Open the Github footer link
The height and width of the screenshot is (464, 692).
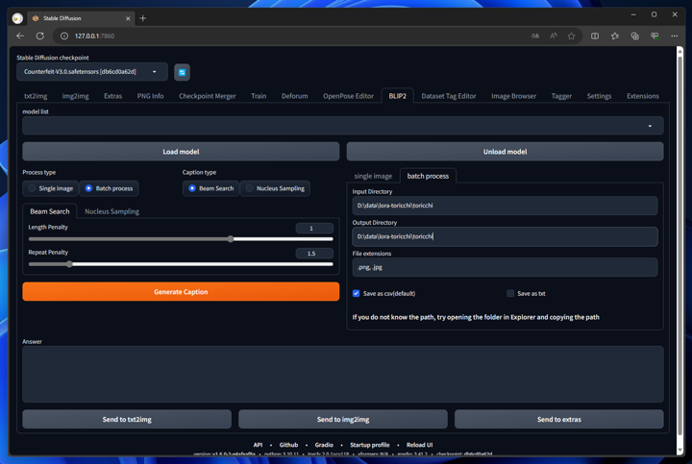288,445
